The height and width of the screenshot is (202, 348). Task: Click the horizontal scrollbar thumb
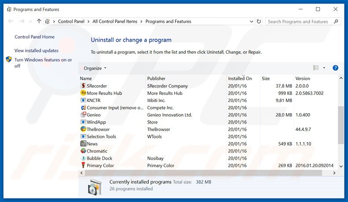pyautogui.click(x=204, y=173)
